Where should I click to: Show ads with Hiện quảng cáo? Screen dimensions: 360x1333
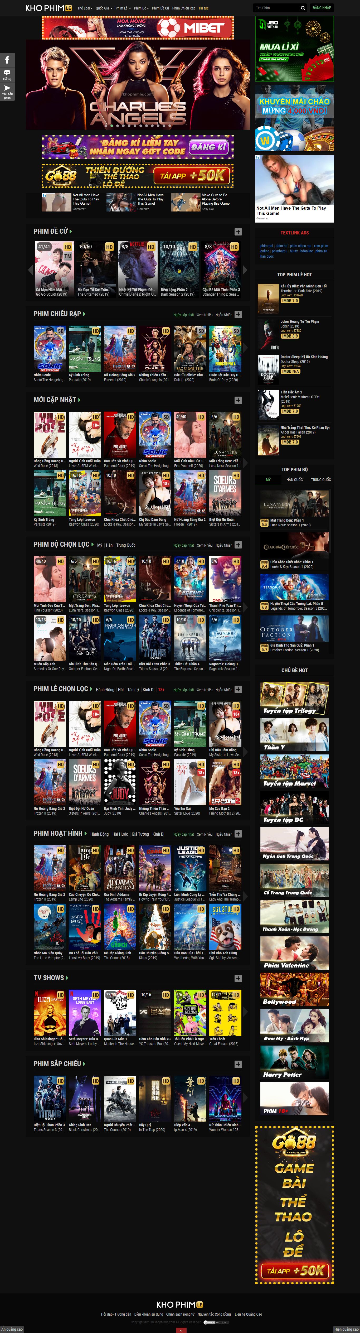tap(346, 1329)
